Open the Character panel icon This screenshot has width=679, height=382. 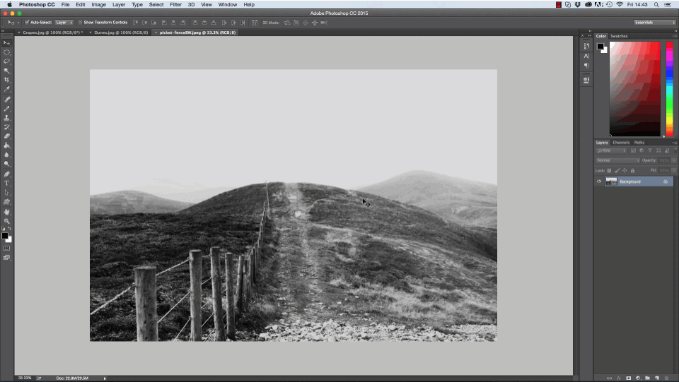pos(586,56)
